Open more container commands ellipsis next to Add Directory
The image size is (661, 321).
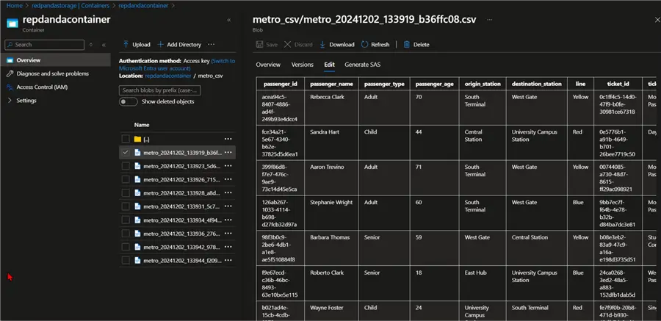tap(212, 44)
